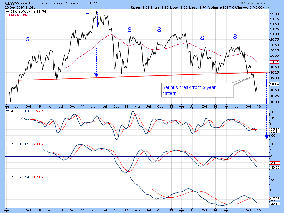
Task: Click the 26-Dec-2014 11:08am timestamp
Action: (21, 8)
